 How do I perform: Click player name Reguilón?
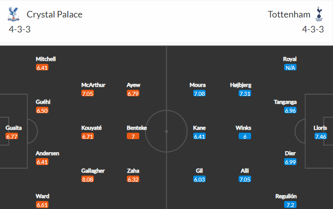point(286,196)
